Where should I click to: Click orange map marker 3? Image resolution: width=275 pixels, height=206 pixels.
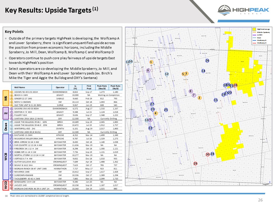[186, 74]
